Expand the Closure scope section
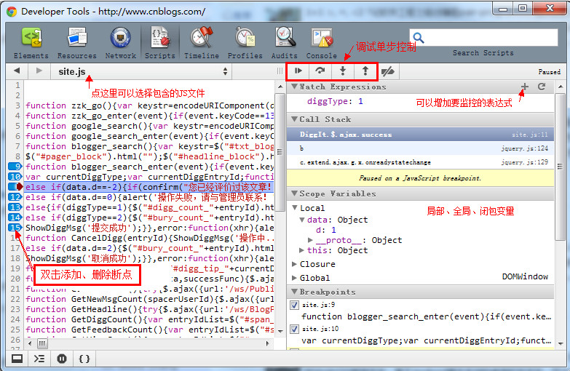 point(295,264)
